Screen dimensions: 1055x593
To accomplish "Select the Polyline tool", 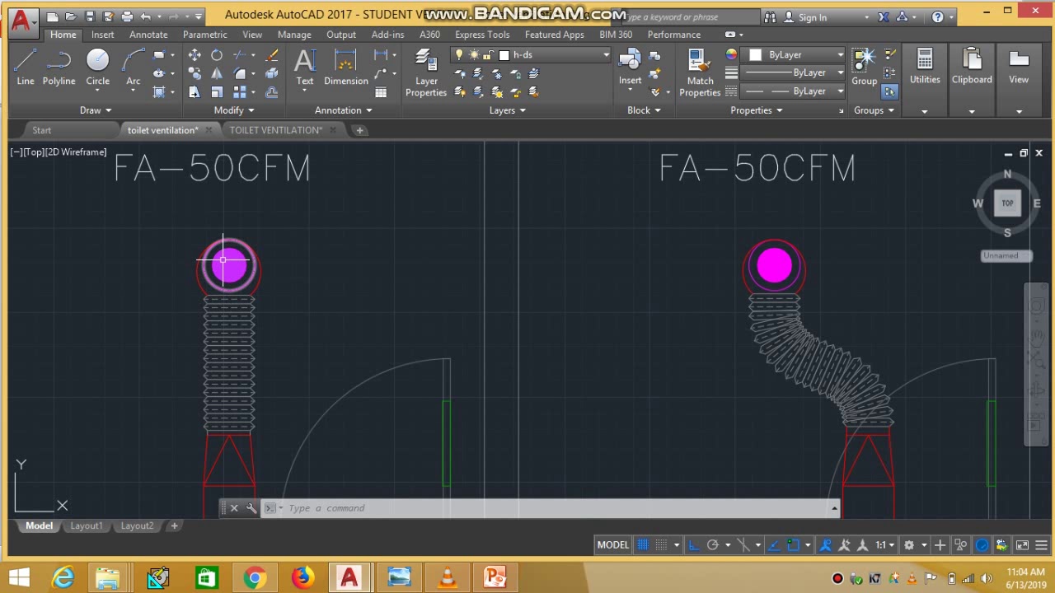I will click(x=59, y=67).
